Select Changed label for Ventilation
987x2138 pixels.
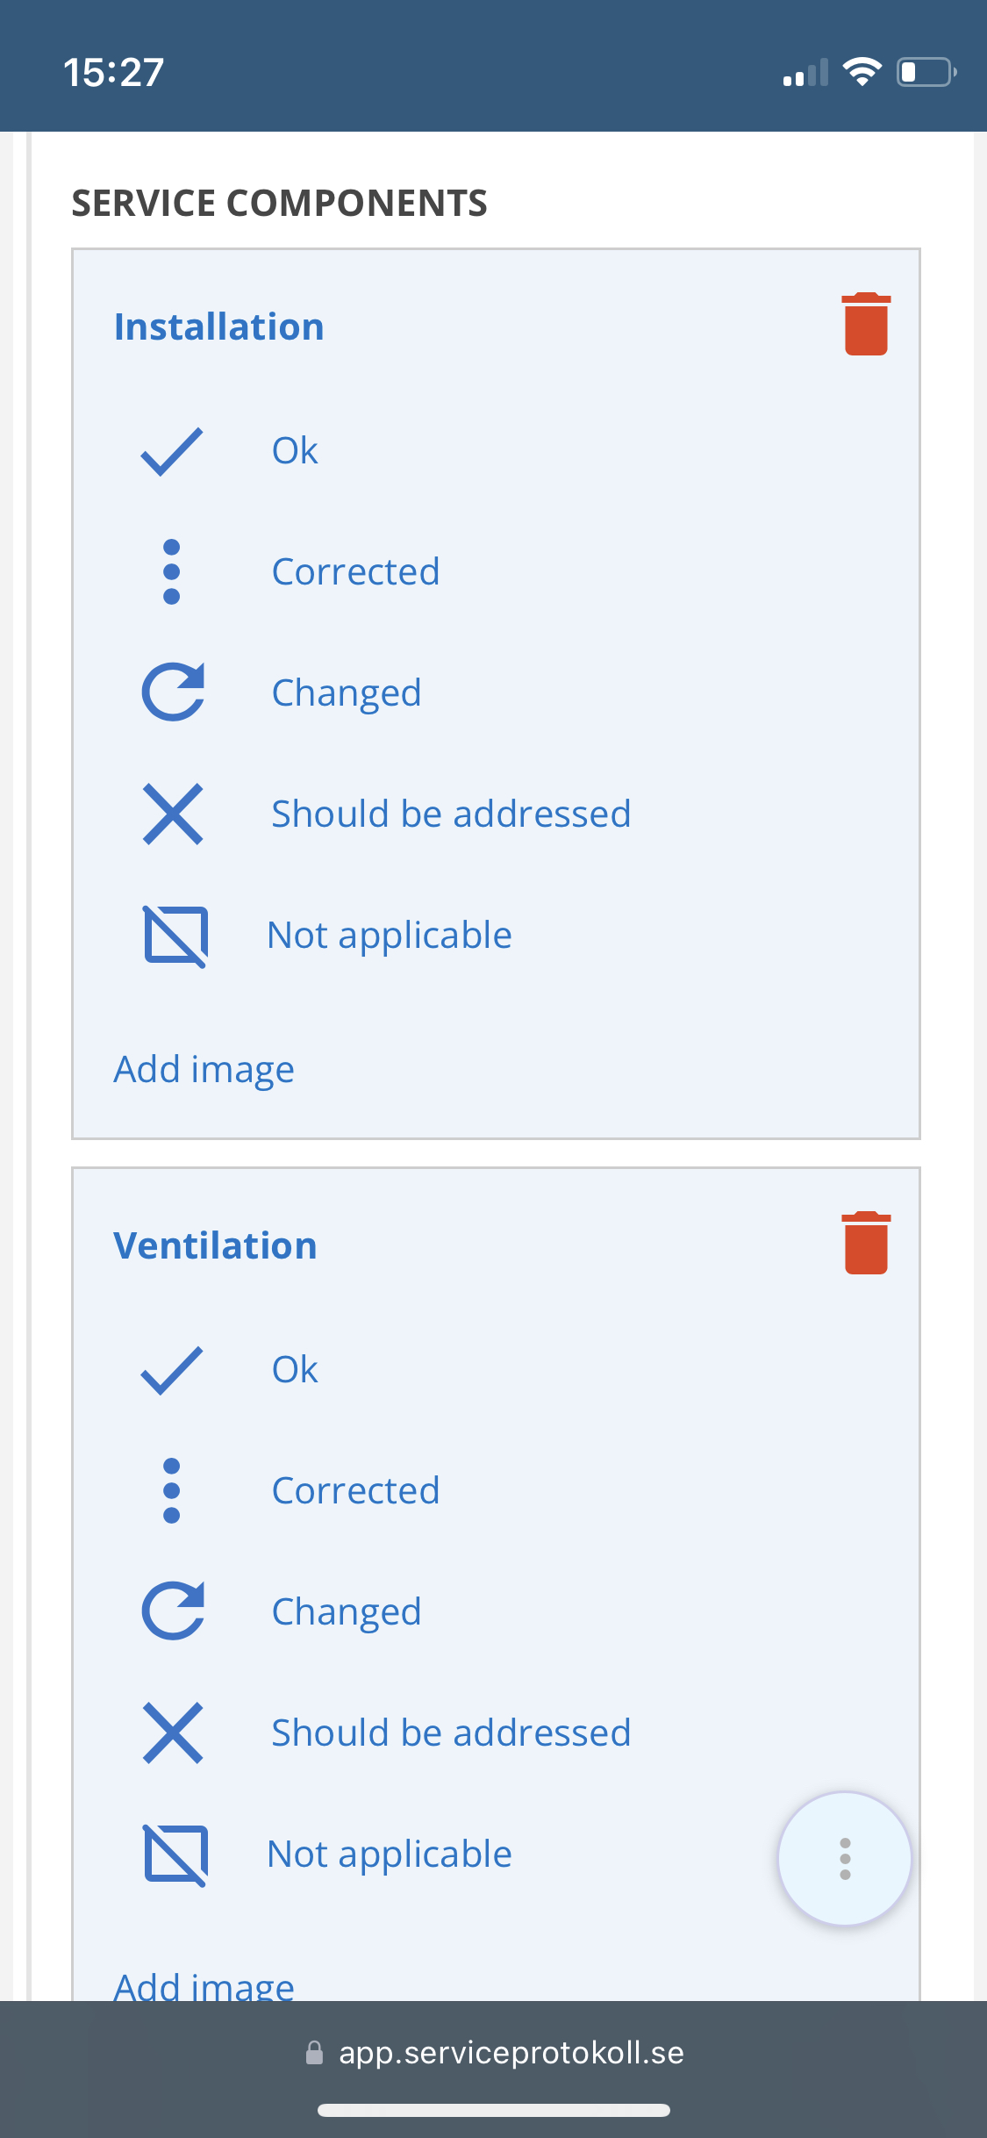pos(347,1611)
